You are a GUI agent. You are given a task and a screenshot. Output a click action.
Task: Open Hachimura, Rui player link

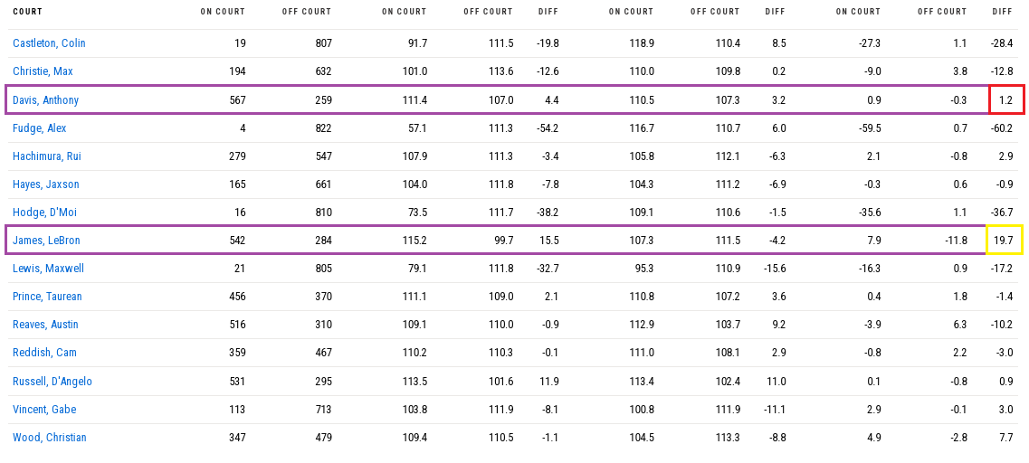(x=47, y=156)
